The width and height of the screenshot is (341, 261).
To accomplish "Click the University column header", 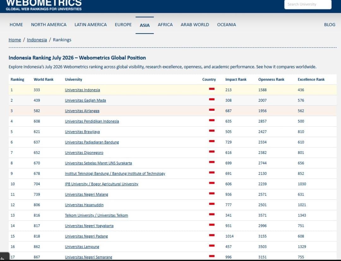I will click(74, 80).
